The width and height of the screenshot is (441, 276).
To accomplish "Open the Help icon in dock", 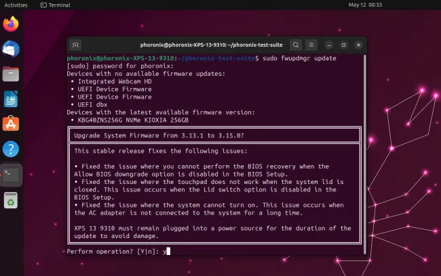I will pos(11,149).
